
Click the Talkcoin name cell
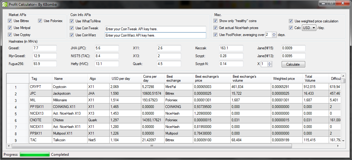(x=70, y=140)
